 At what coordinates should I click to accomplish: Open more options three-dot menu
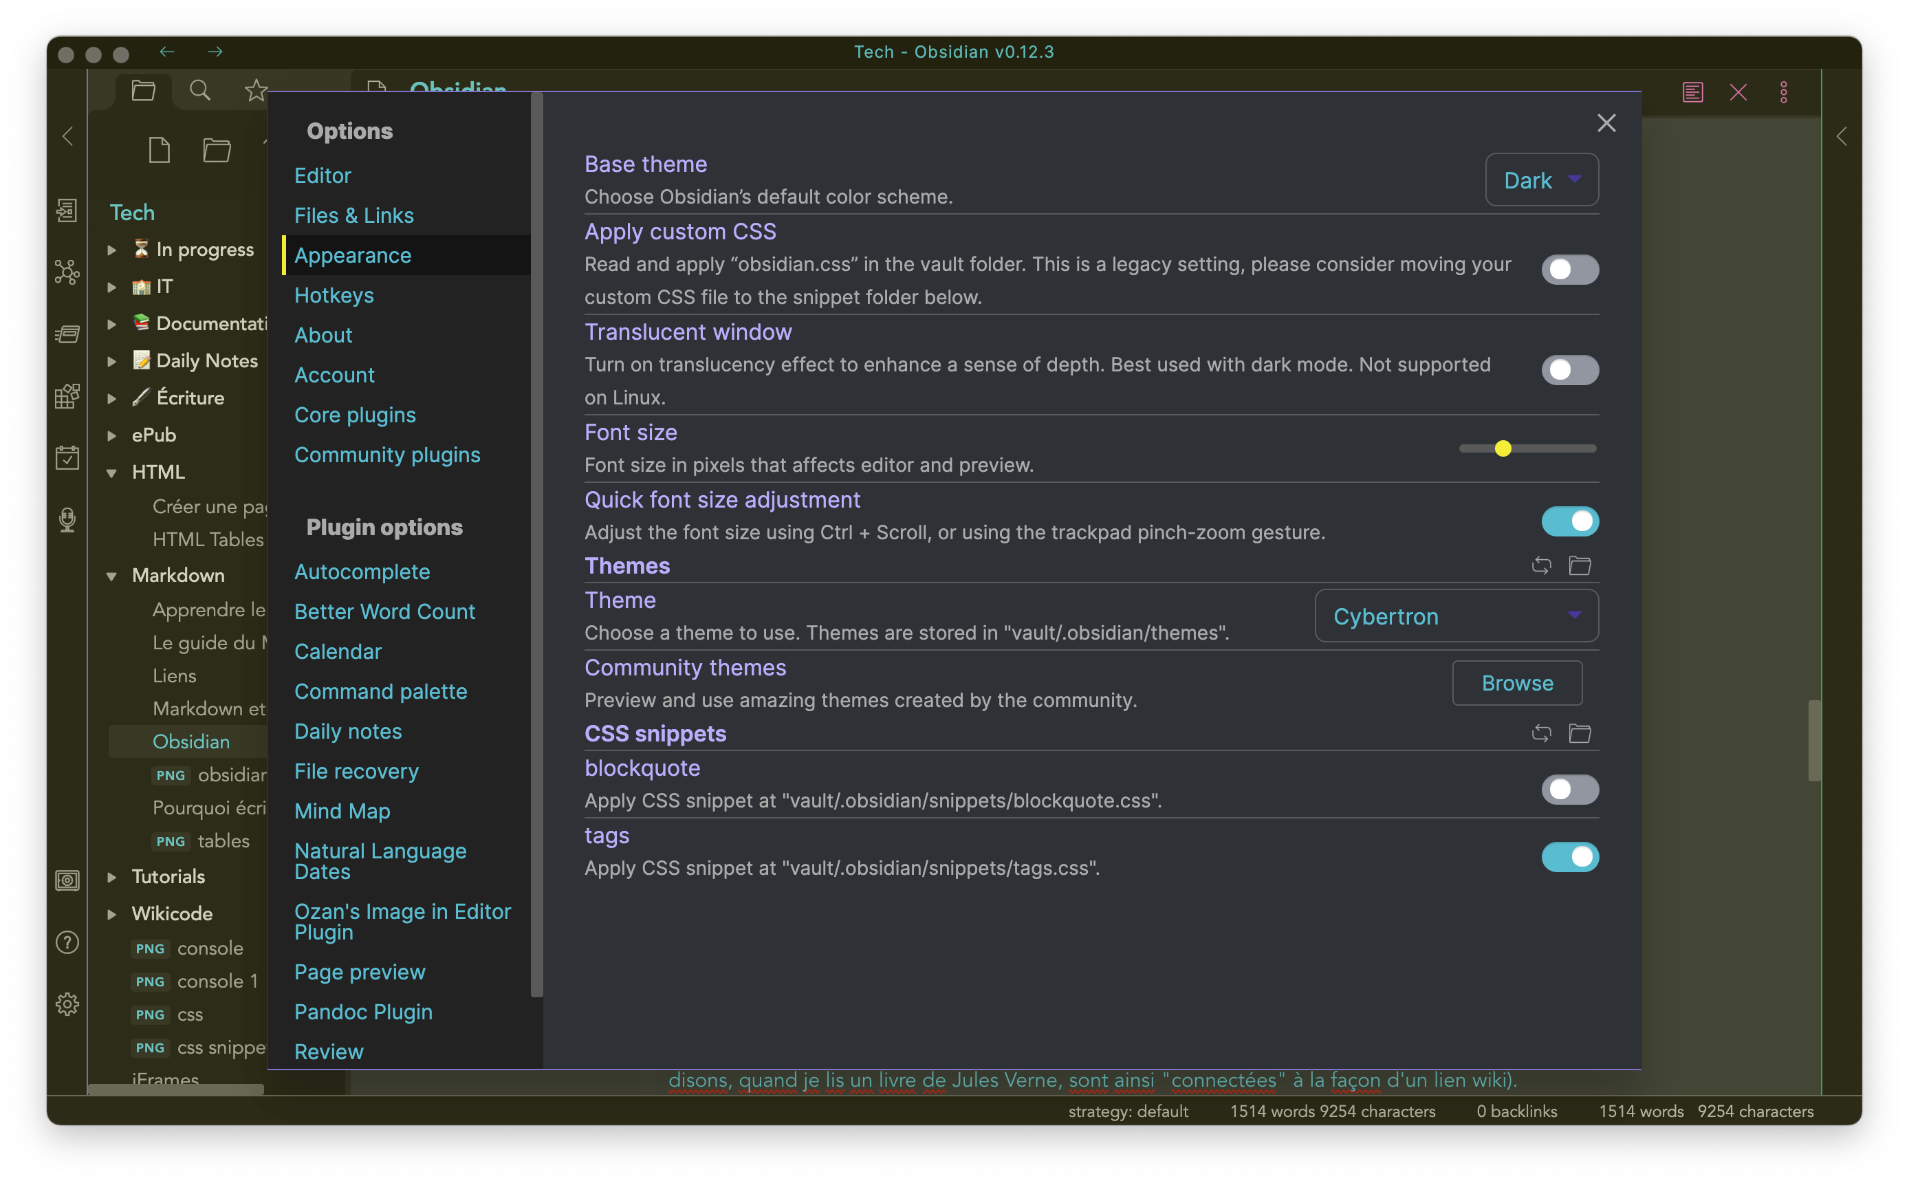[1783, 92]
